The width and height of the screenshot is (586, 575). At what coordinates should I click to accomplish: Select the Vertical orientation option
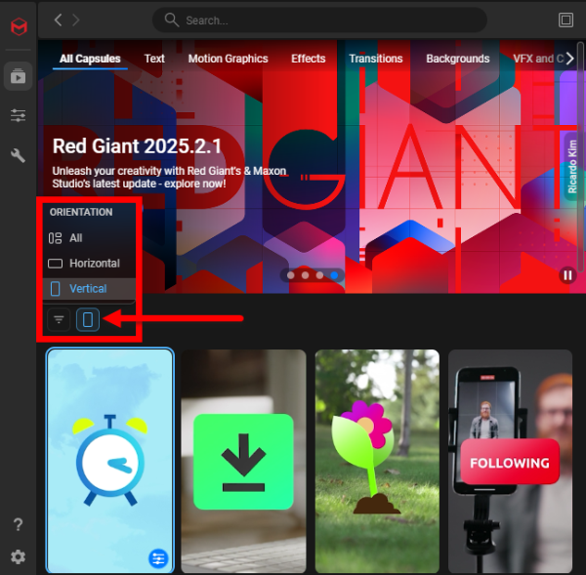[89, 289]
